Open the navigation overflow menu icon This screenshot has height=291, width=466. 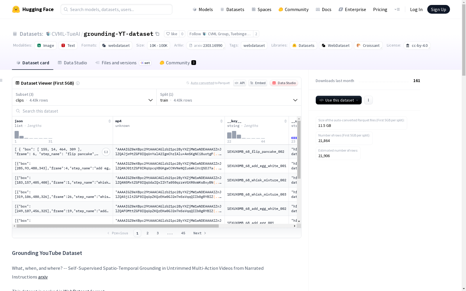[397, 9]
